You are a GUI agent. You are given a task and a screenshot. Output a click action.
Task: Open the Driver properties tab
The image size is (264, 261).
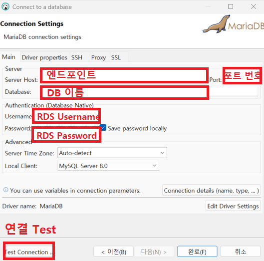(x=44, y=57)
